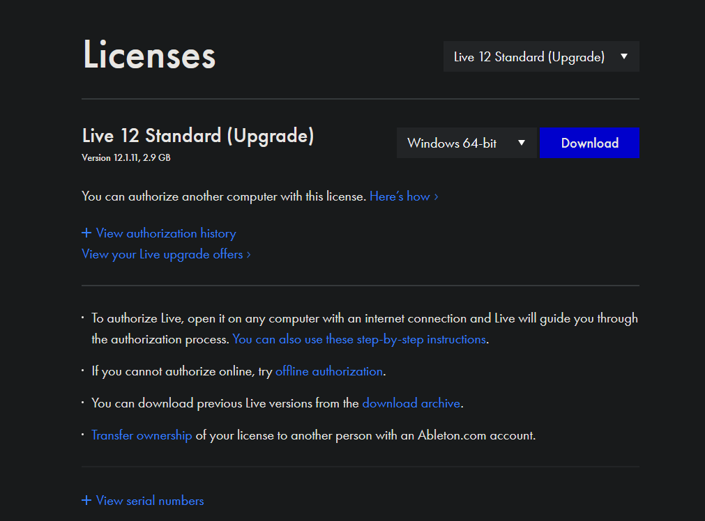Click the Live 12 Standard (Upgrade) product title

(198, 136)
